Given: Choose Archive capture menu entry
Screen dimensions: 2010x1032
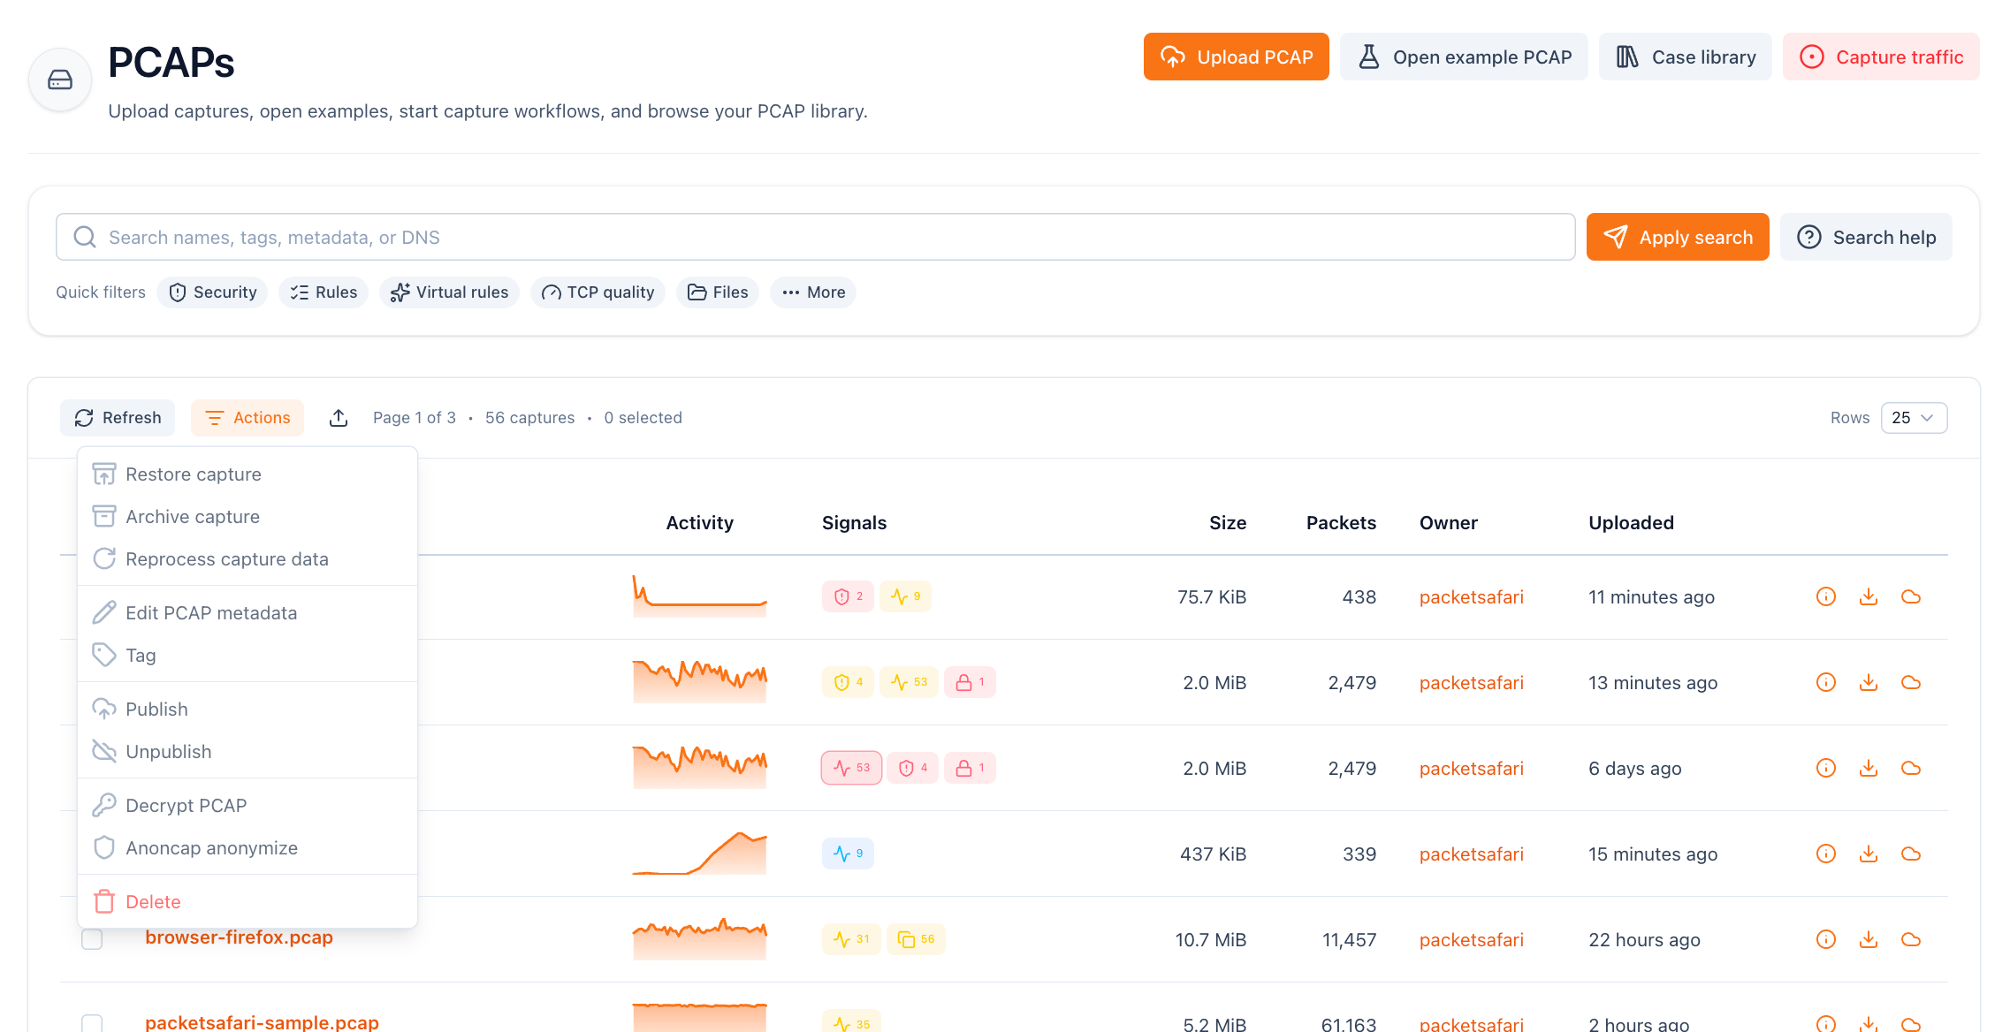Looking at the screenshot, I should (x=247, y=517).
